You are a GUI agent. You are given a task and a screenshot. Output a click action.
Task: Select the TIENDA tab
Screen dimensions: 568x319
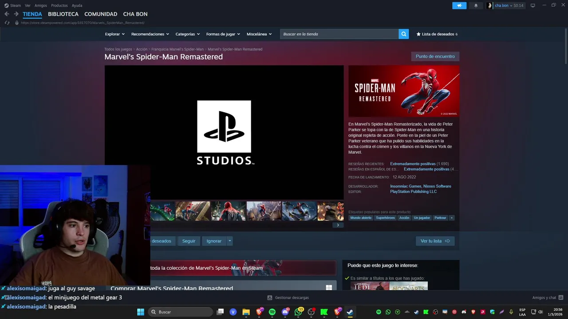[x=32, y=14]
